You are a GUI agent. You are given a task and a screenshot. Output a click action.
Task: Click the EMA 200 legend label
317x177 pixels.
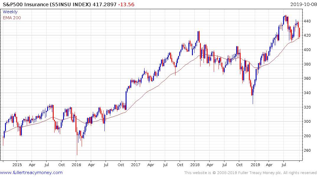12,18
